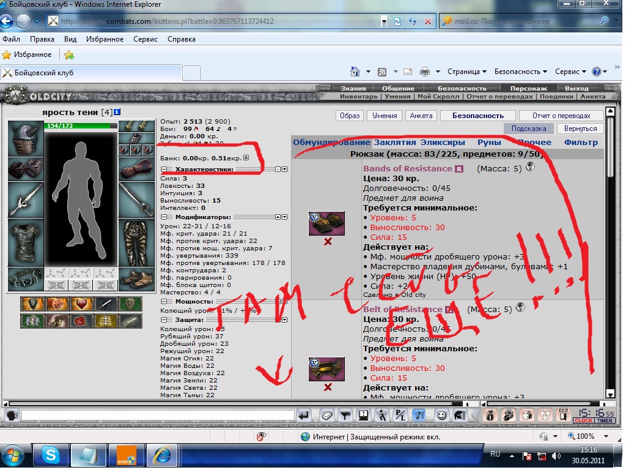Open the Знания game menu
This screenshot has width=626, height=470.
point(353,88)
